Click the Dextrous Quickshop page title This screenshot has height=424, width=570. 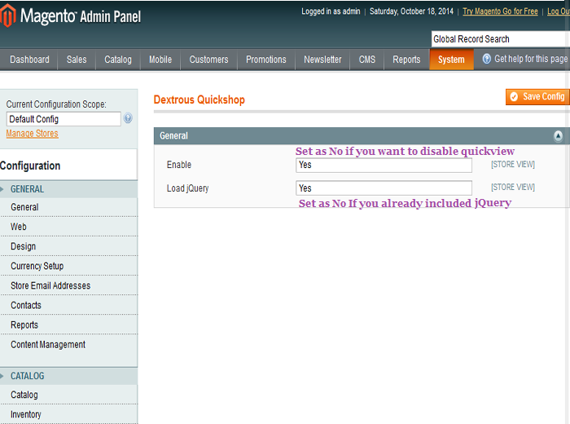point(199,99)
